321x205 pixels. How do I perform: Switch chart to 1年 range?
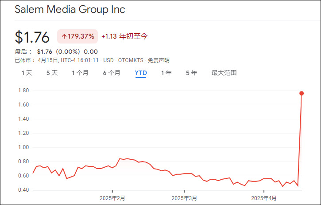(166, 73)
